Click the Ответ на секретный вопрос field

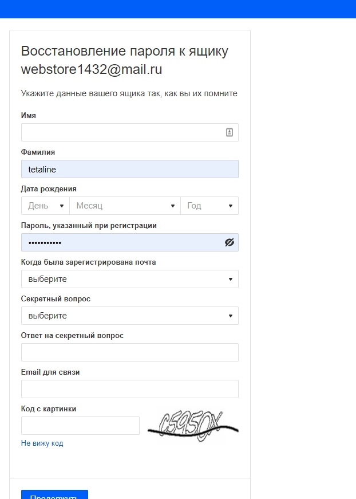tap(130, 352)
